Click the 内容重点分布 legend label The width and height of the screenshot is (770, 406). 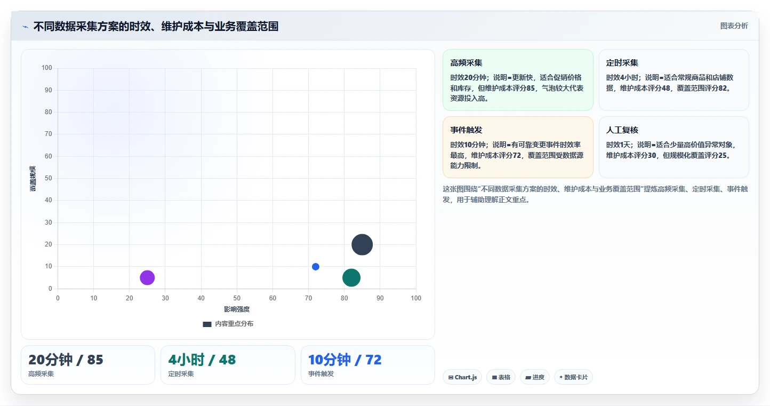click(x=234, y=324)
